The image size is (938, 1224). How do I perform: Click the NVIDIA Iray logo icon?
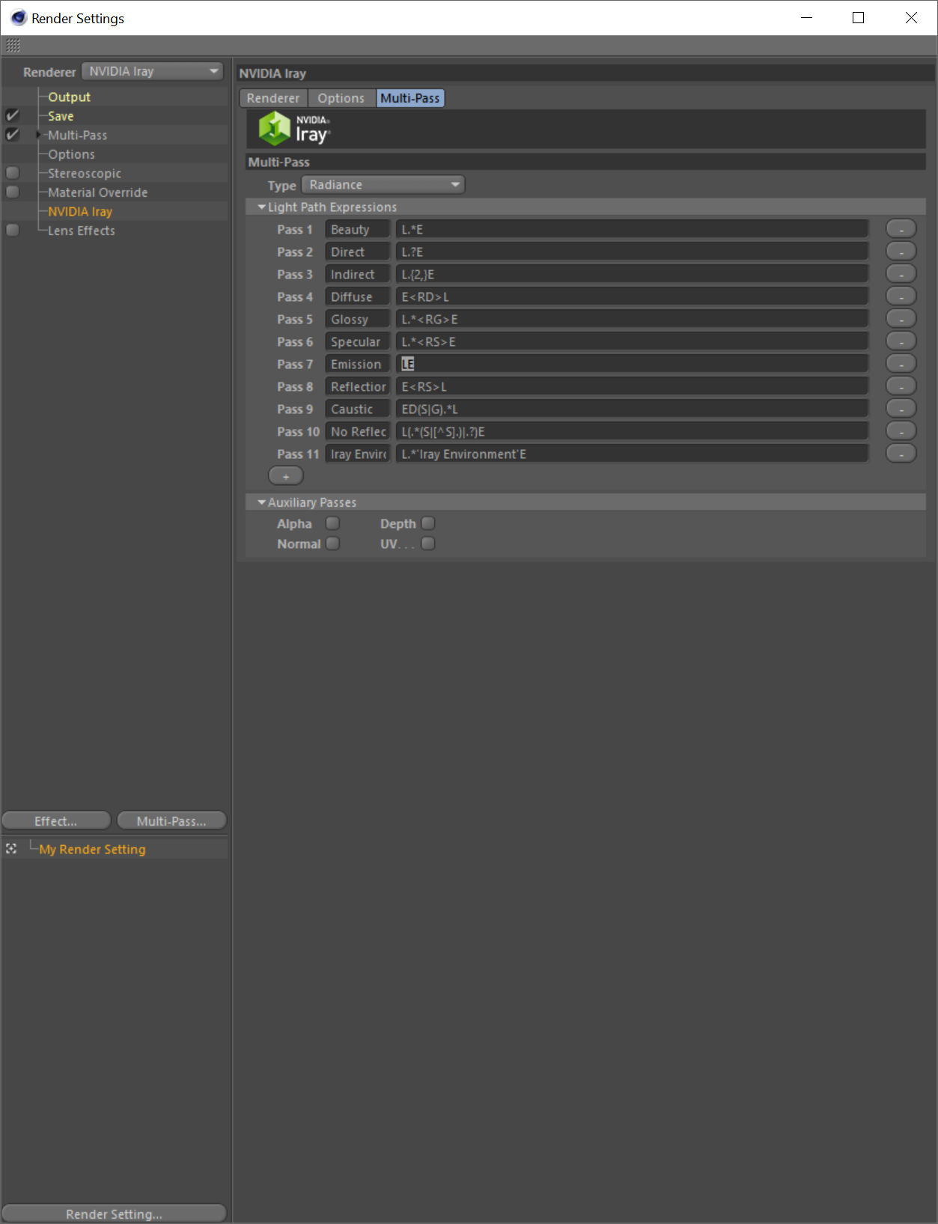click(x=274, y=128)
